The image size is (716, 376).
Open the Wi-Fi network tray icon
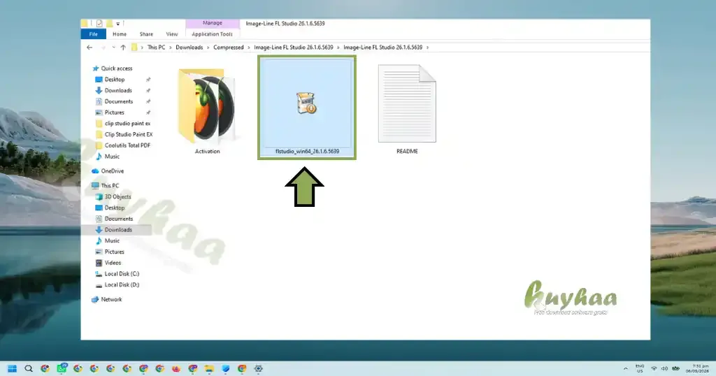tap(654, 369)
